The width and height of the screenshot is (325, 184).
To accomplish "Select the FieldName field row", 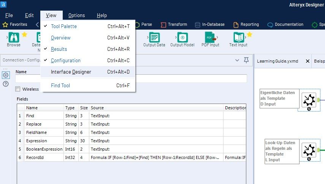I will pyautogui.click(x=132, y=132).
